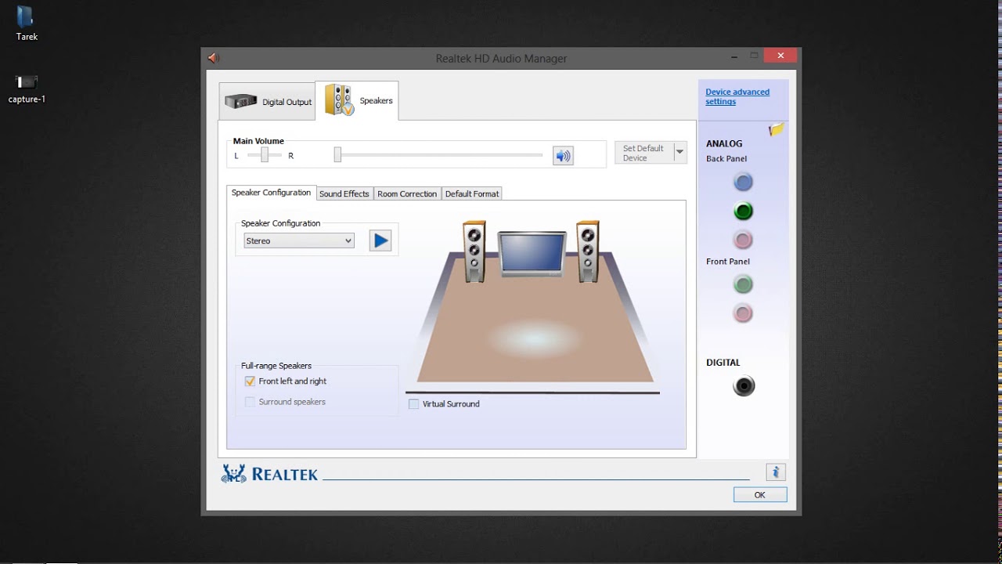Click the green back panel jack
The height and width of the screenshot is (564, 1002).
(x=743, y=211)
